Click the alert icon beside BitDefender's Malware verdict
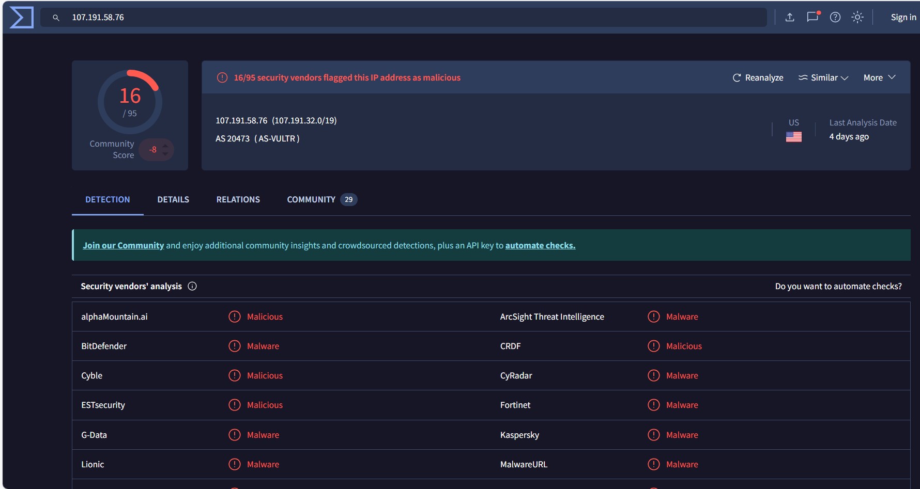Viewport: 920px width, 489px height. click(x=235, y=346)
